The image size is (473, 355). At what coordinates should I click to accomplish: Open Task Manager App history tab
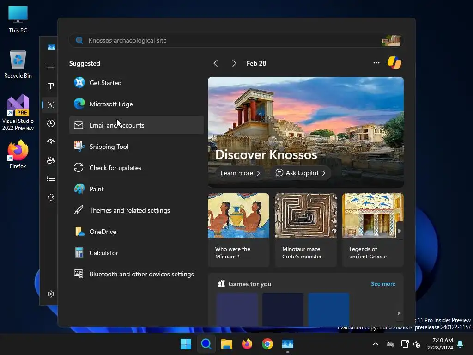point(51,123)
